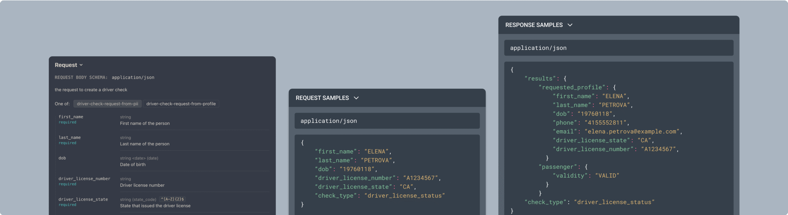This screenshot has width=788, height=215.
Task: Click "check_type" line in request sample
Action: [x=380, y=196]
